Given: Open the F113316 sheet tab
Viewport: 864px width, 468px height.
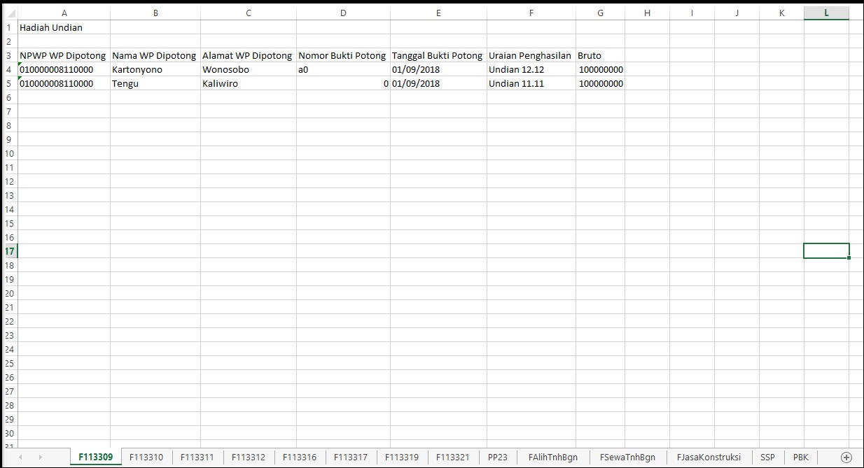Looking at the screenshot, I should click(x=300, y=457).
